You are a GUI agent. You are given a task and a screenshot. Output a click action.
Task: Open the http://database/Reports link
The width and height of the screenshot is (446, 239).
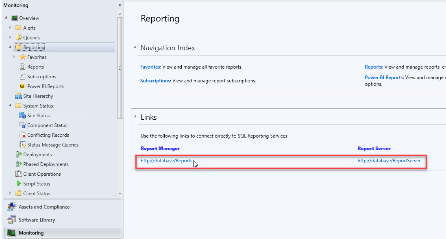click(x=166, y=161)
